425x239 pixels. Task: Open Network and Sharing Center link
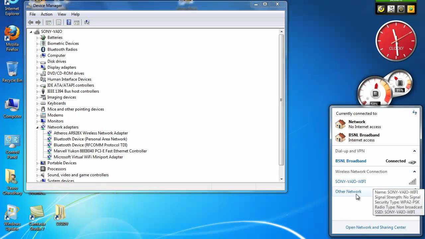coord(376,227)
